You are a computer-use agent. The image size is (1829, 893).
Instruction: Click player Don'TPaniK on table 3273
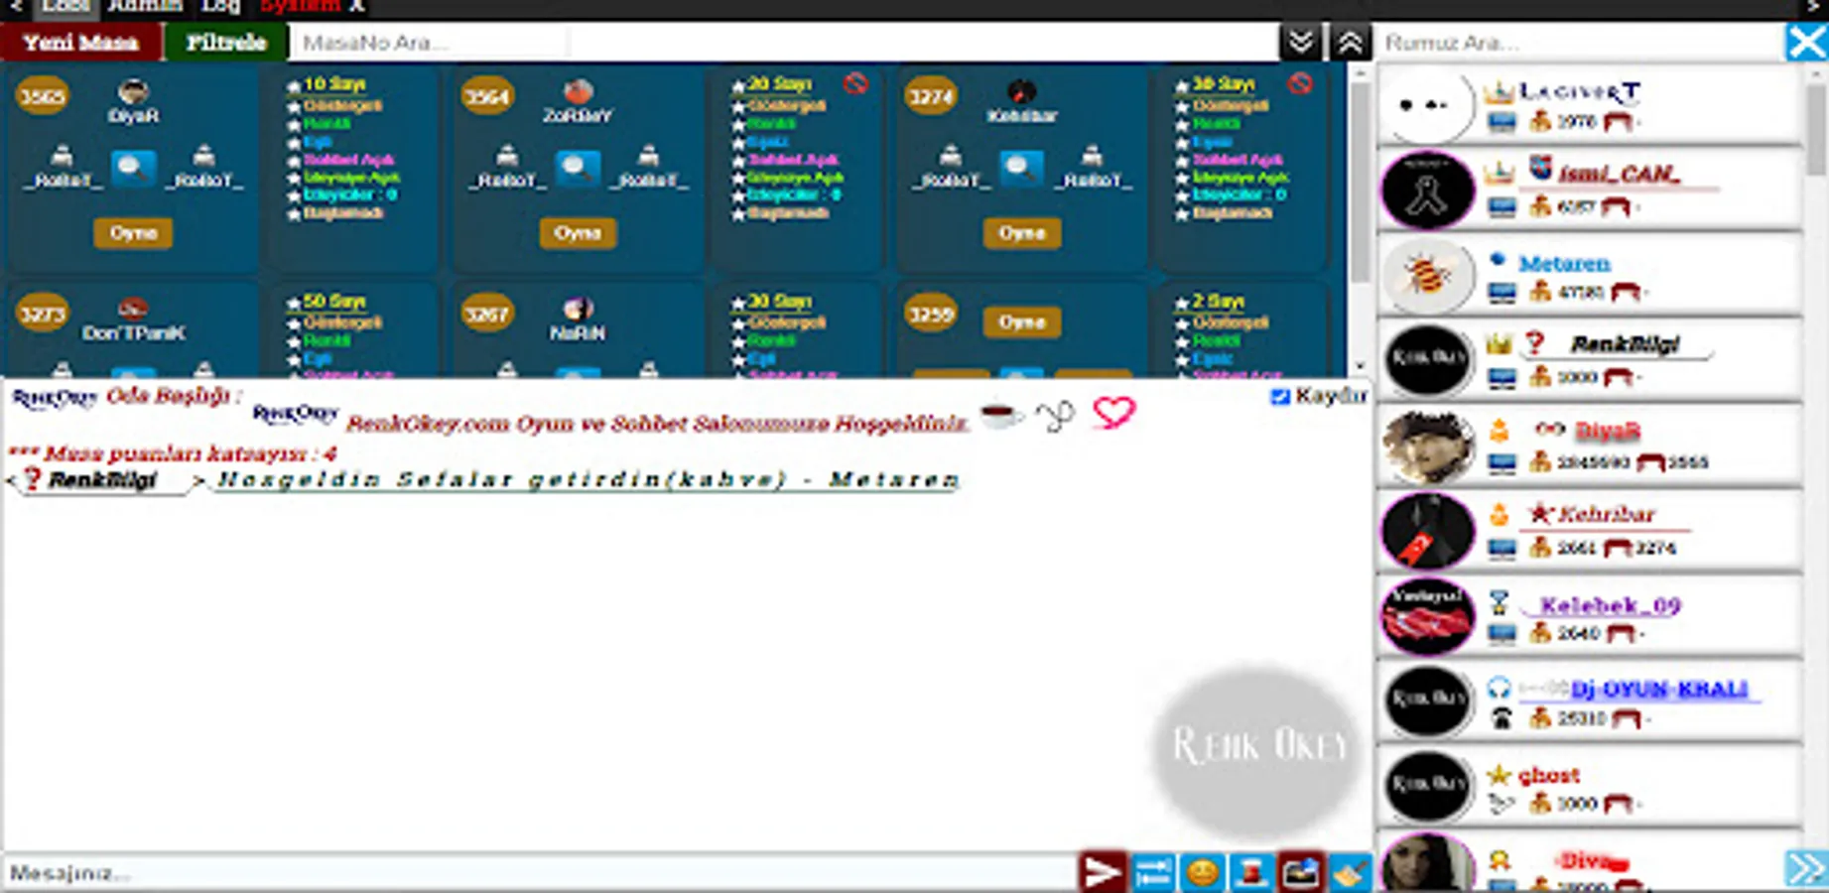click(x=133, y=333)
